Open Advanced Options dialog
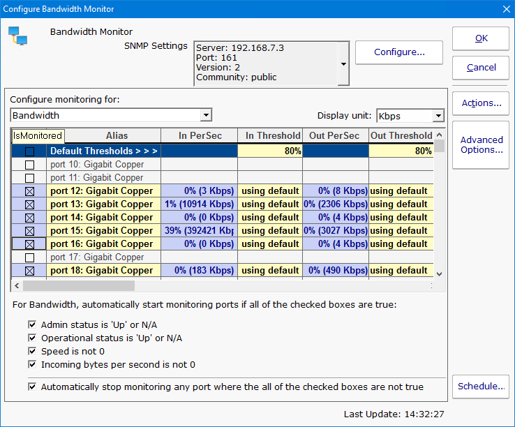 481,145
